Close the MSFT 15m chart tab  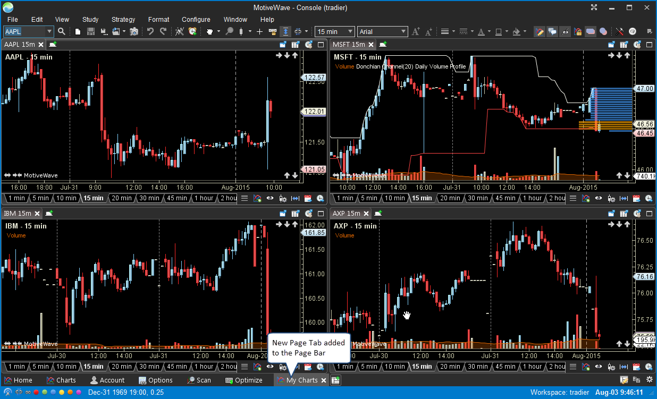(370, 45)
